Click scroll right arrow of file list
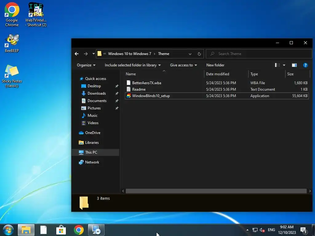This screenshot has height=236, width=315. pyautogui.click(x=310, y=191)
